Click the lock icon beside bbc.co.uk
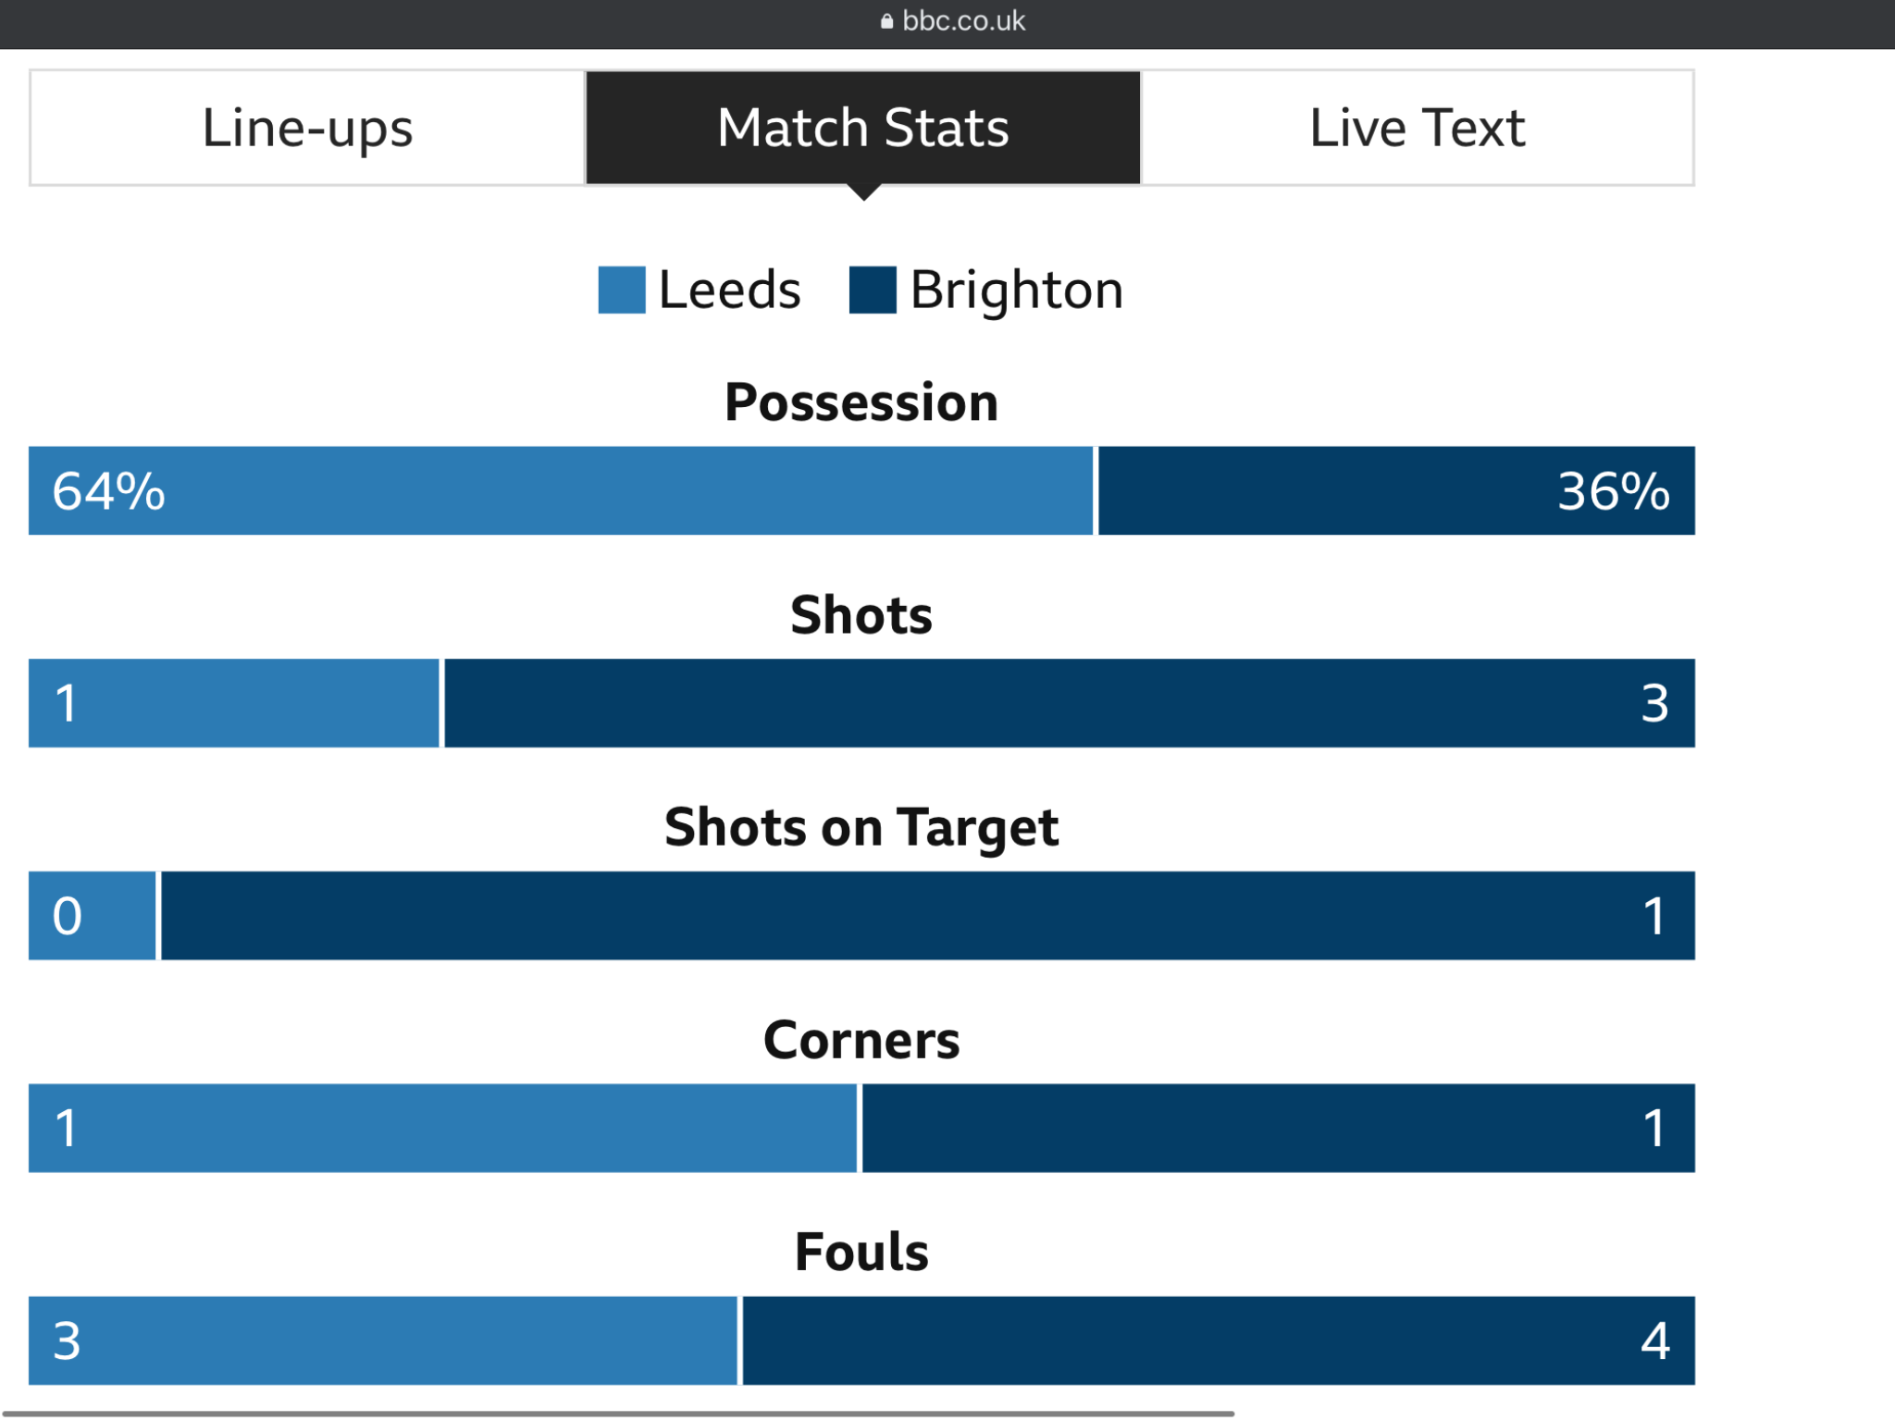Image resolution: width=1895 pixels, height=1421 pixels. click(x=886, y=20)
